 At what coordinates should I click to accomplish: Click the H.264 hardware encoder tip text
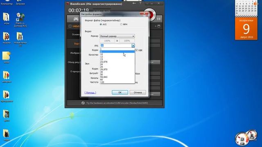tap(117, 103)
